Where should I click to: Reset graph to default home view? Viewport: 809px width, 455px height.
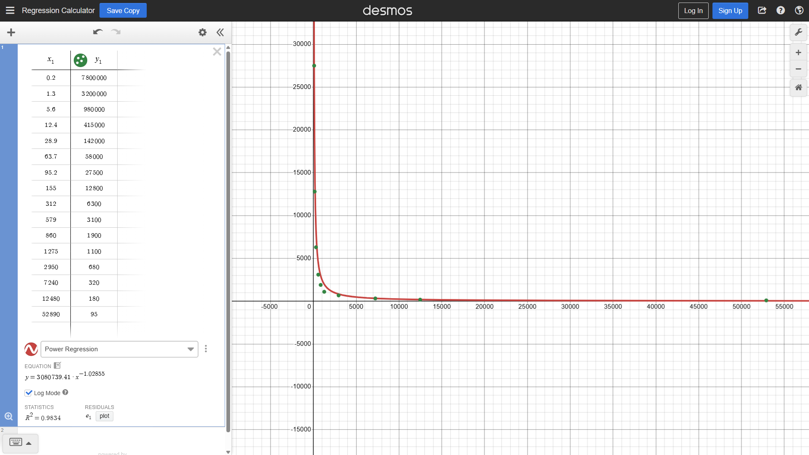click(x=798, y=88)
